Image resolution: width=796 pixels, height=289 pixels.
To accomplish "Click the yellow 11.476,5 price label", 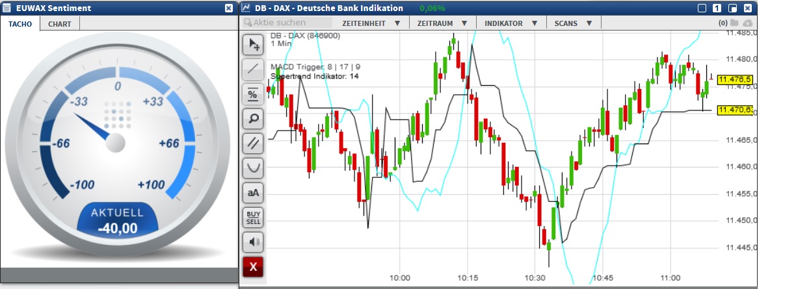I will coord(736,79).
